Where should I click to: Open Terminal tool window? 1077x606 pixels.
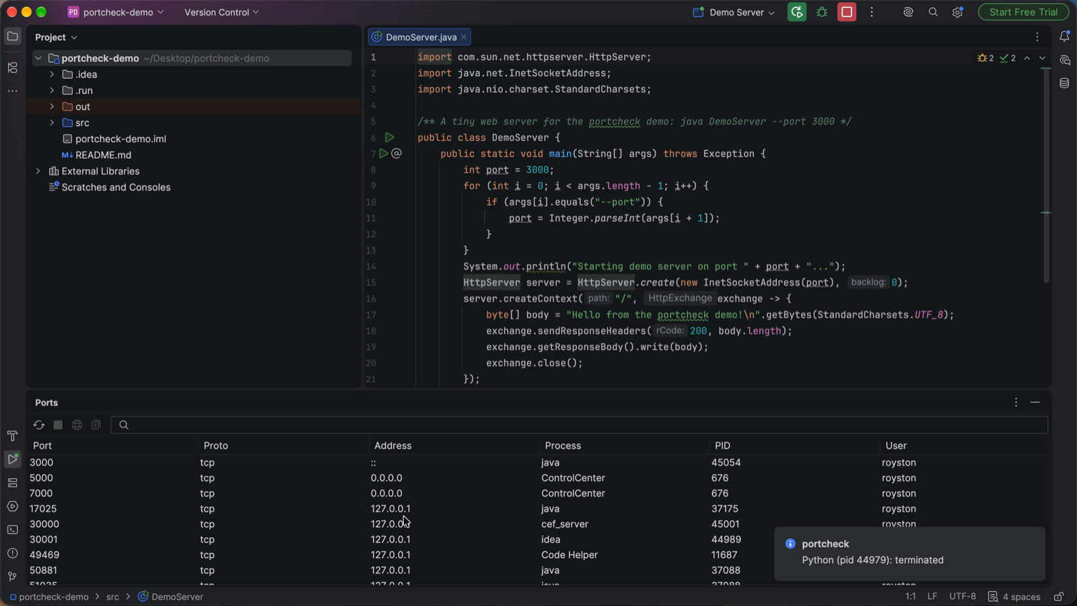[x=12, y=530]
